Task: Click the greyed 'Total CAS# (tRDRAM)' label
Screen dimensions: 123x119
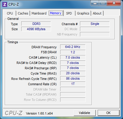Action: [41, 95]
